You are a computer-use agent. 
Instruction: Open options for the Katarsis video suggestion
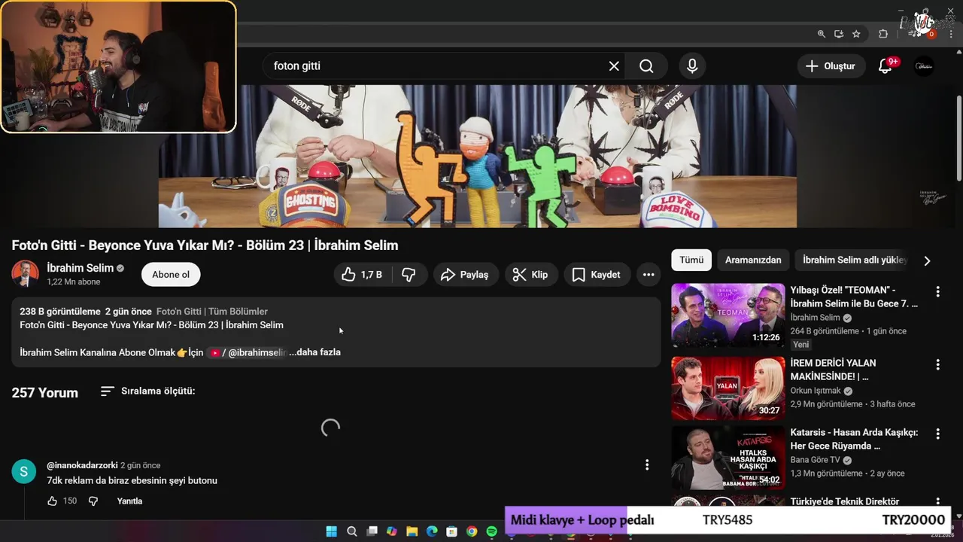pyautogui.click(x=937, y=434)
